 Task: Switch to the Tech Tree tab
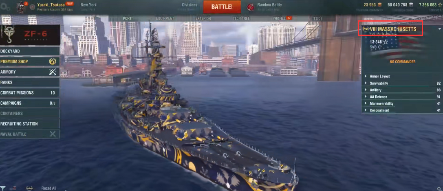tap(241, 19)
